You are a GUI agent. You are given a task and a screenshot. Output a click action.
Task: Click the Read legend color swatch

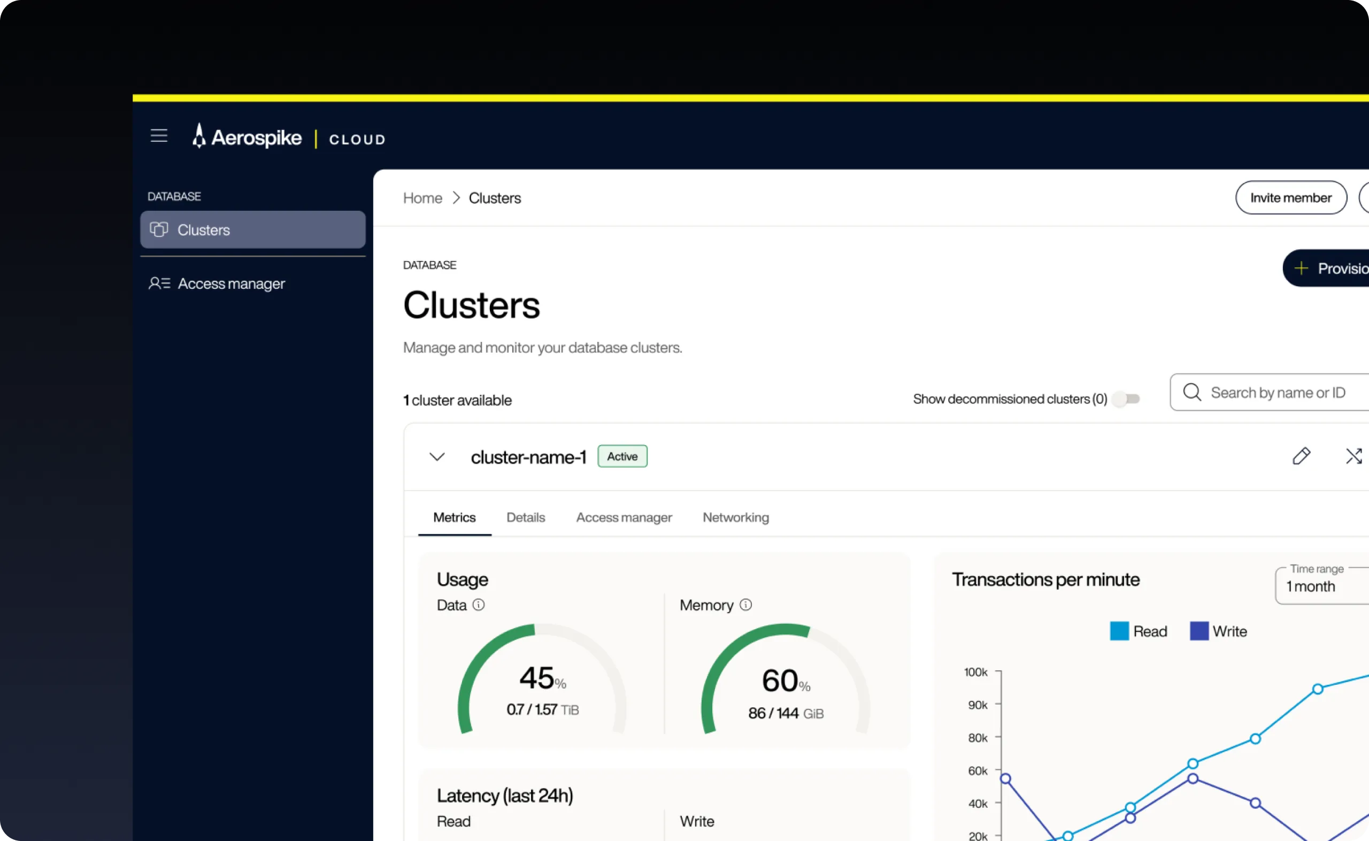(1119, 631)
